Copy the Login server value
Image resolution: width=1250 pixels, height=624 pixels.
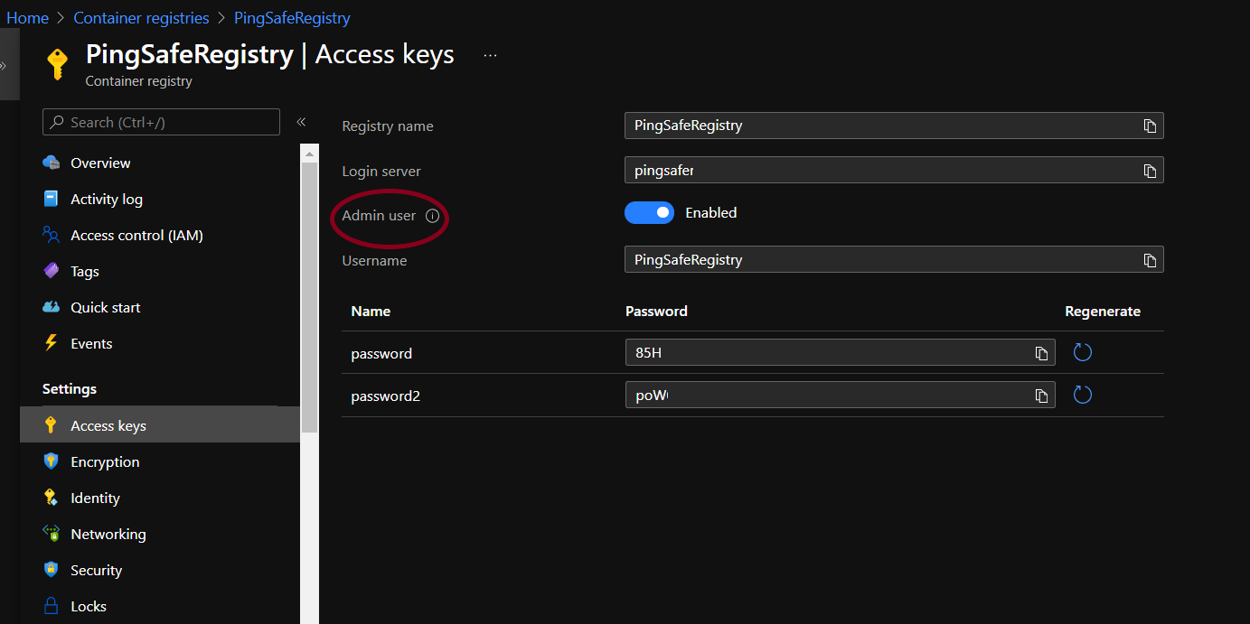click(1150, 171)
